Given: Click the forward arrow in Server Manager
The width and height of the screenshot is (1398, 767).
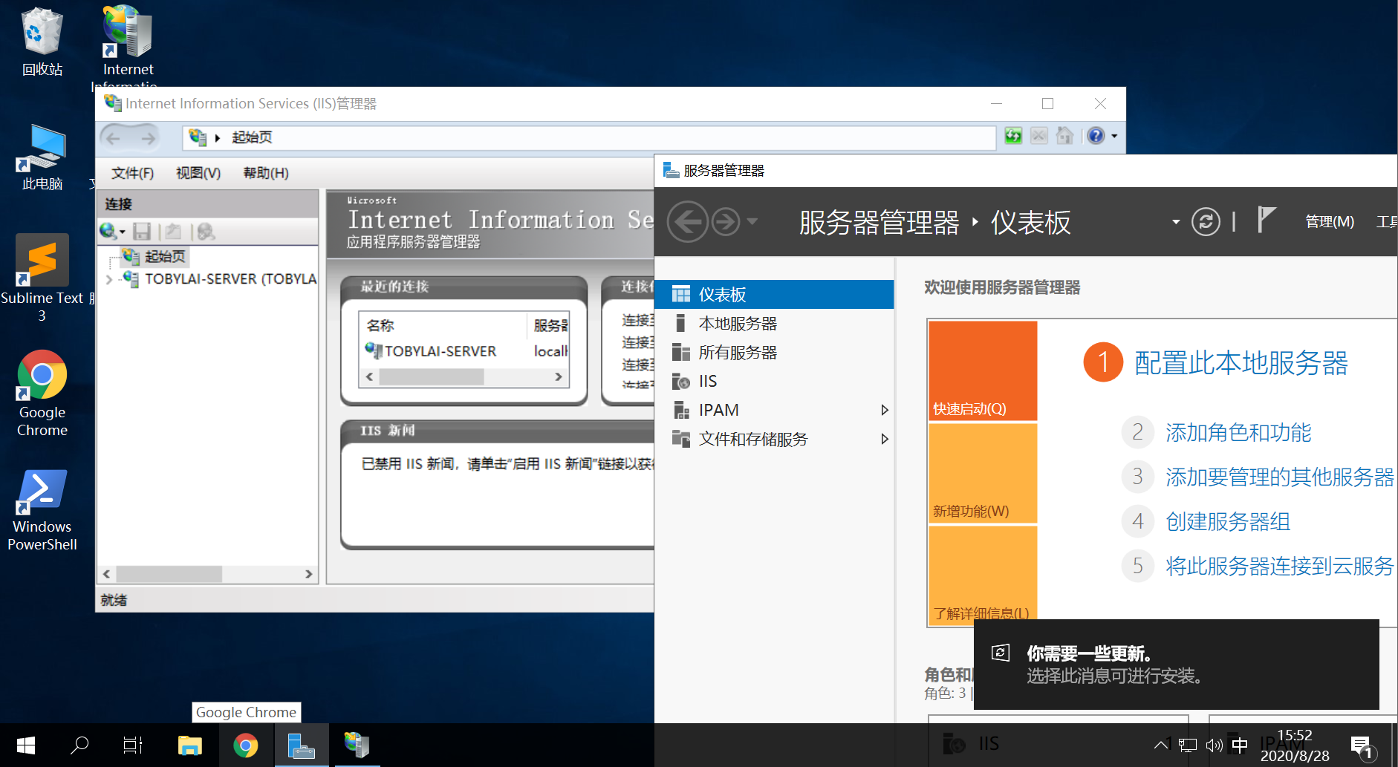Looking at the screenshot, I should (726, 222).
